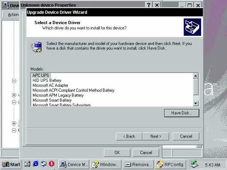Click the battery device icon in the wizard
227x170 pixels.
coord(37,47)
